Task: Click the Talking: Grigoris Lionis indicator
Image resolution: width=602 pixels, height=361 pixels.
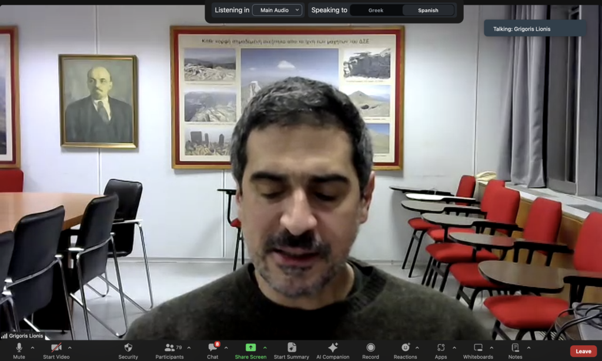Action: (x=535, y=29)
